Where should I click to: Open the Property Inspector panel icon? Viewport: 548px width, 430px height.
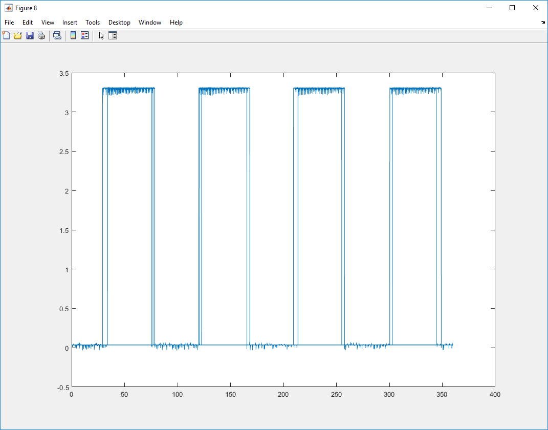(113, 35)
